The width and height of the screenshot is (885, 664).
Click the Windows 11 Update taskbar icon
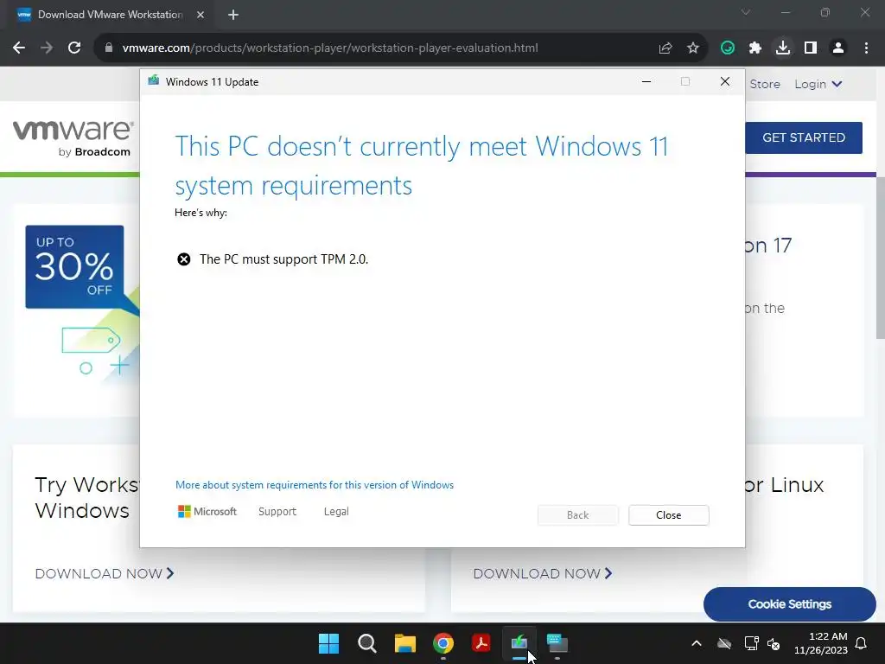pyautogui.click(x=519, y=643)
